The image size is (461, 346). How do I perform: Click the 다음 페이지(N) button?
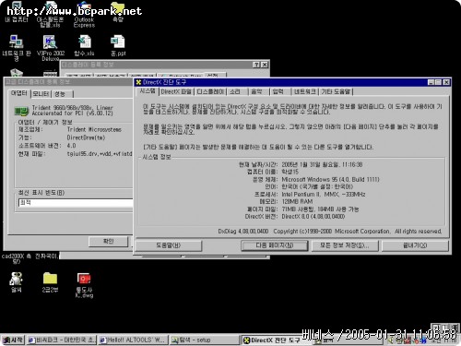pyautogui.click(x=275, y=245)
